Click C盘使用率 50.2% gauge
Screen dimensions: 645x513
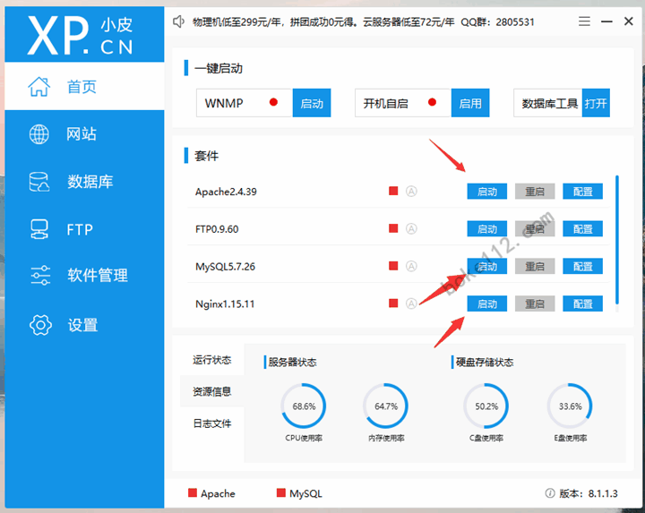(486, 406)
